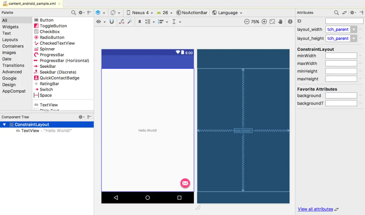
Task: Click the infer constraints magic wand
Action: 130,22
